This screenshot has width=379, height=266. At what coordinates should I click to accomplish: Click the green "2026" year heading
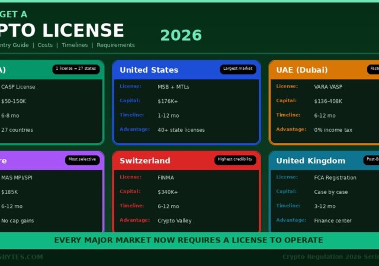pyautogui.click(x=181, y=35)
